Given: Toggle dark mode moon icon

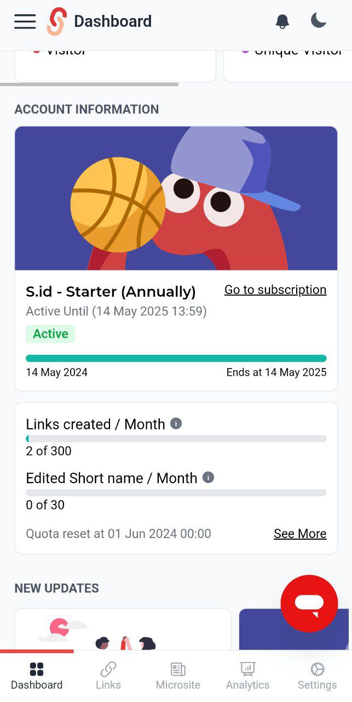Looking at the screenshot, I should (319, 21).
